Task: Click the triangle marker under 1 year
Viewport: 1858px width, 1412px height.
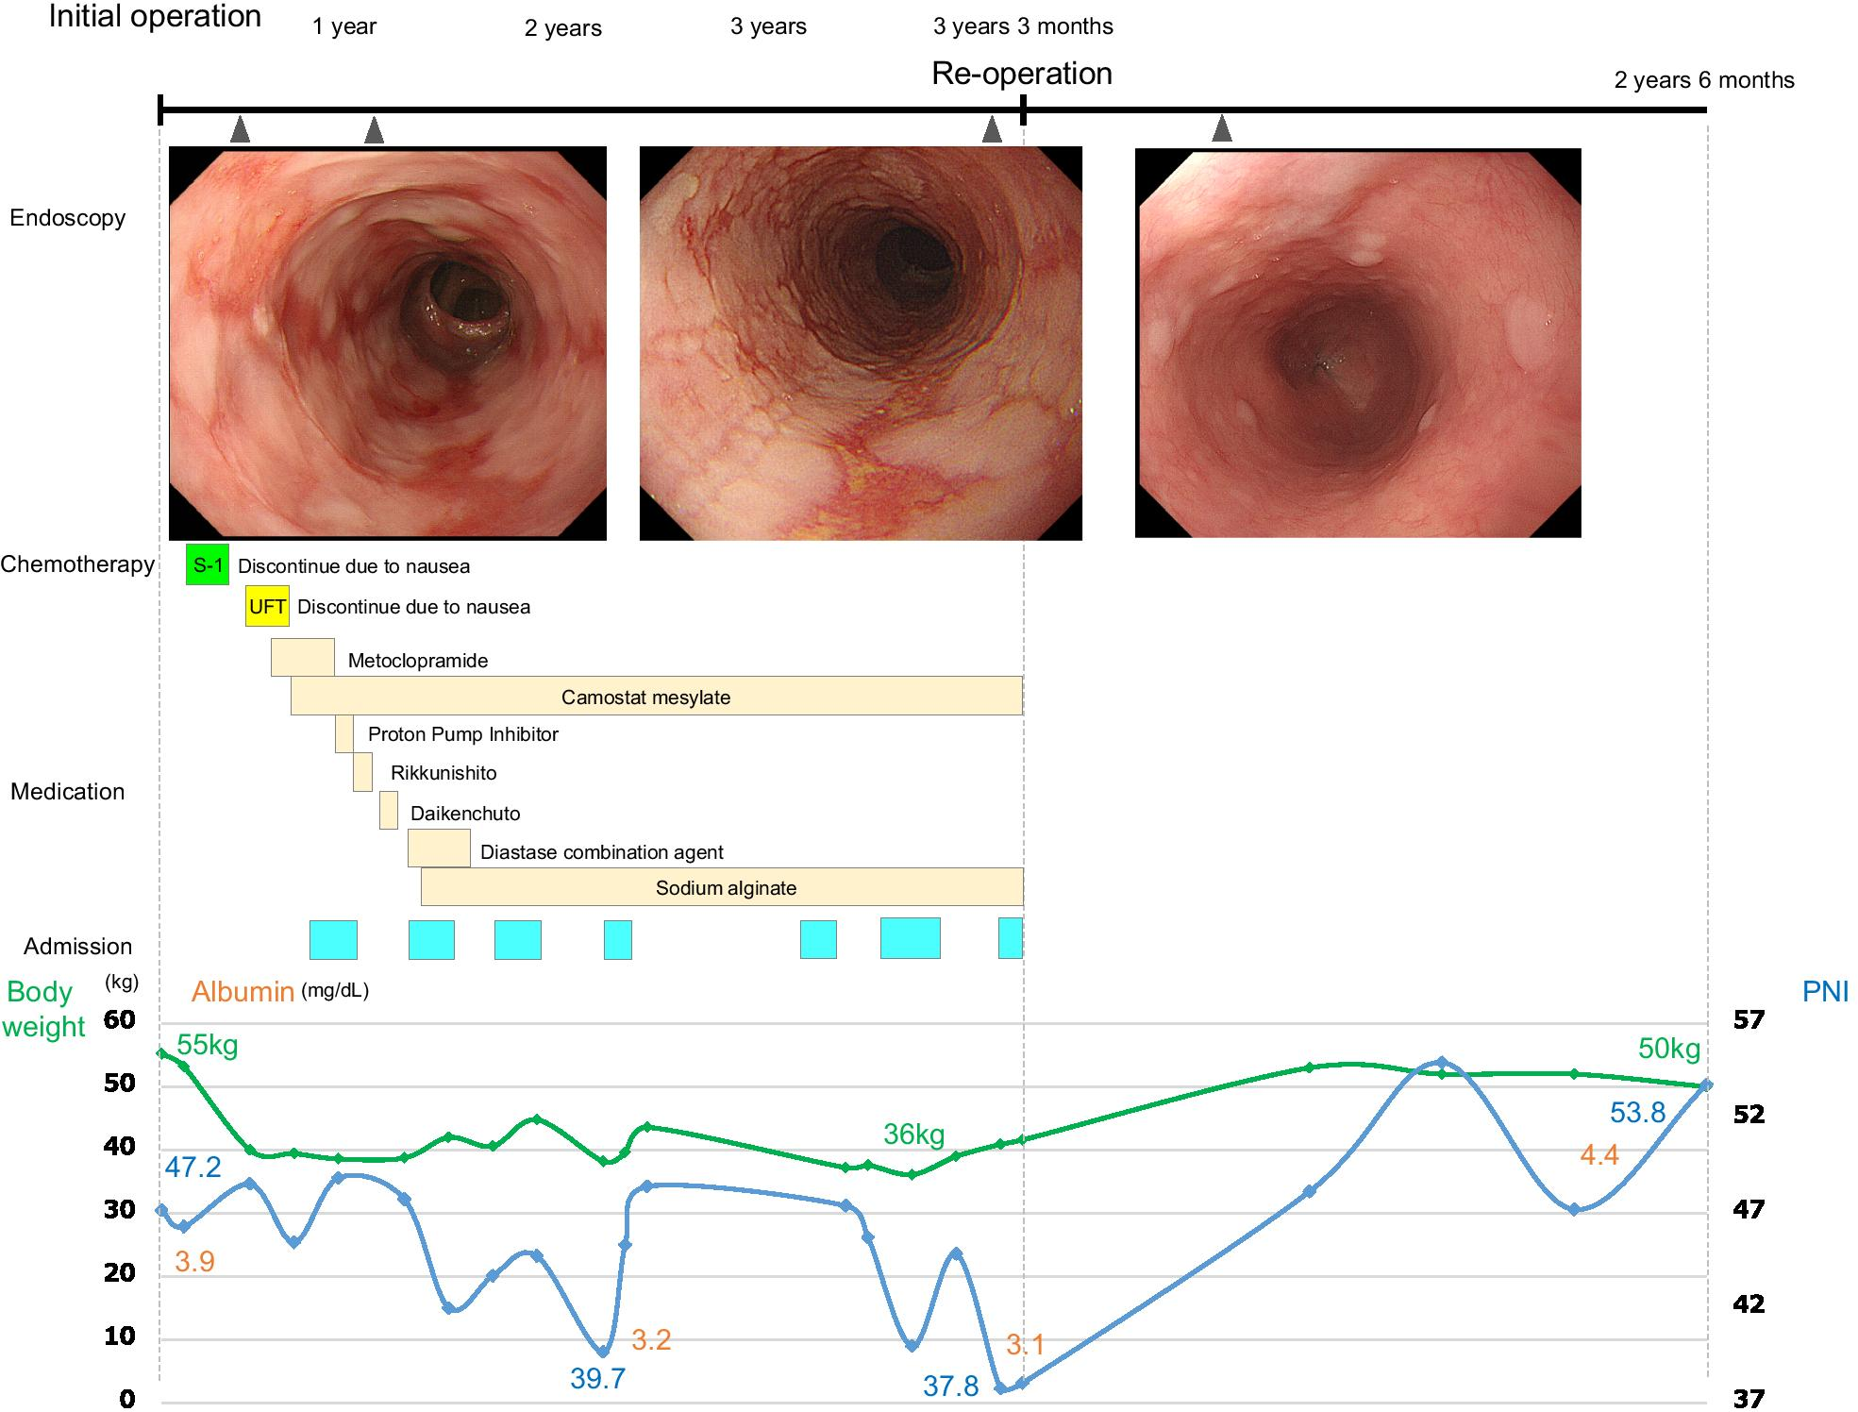Action: 374,129
